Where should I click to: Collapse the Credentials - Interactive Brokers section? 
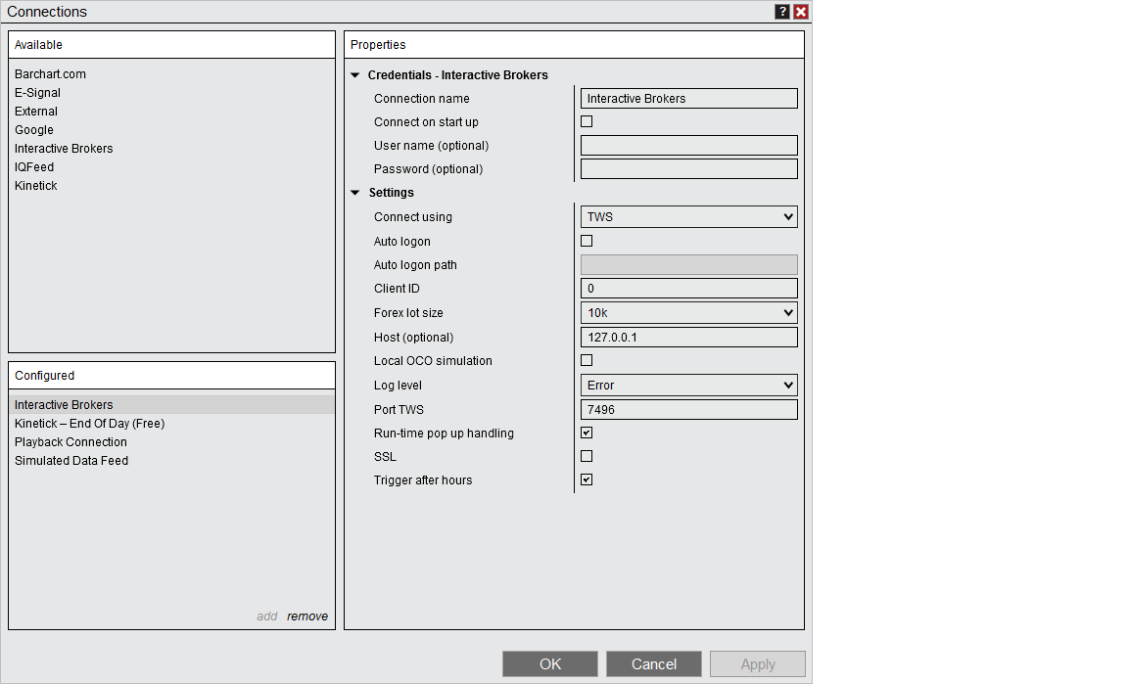[x=355, y=74]
